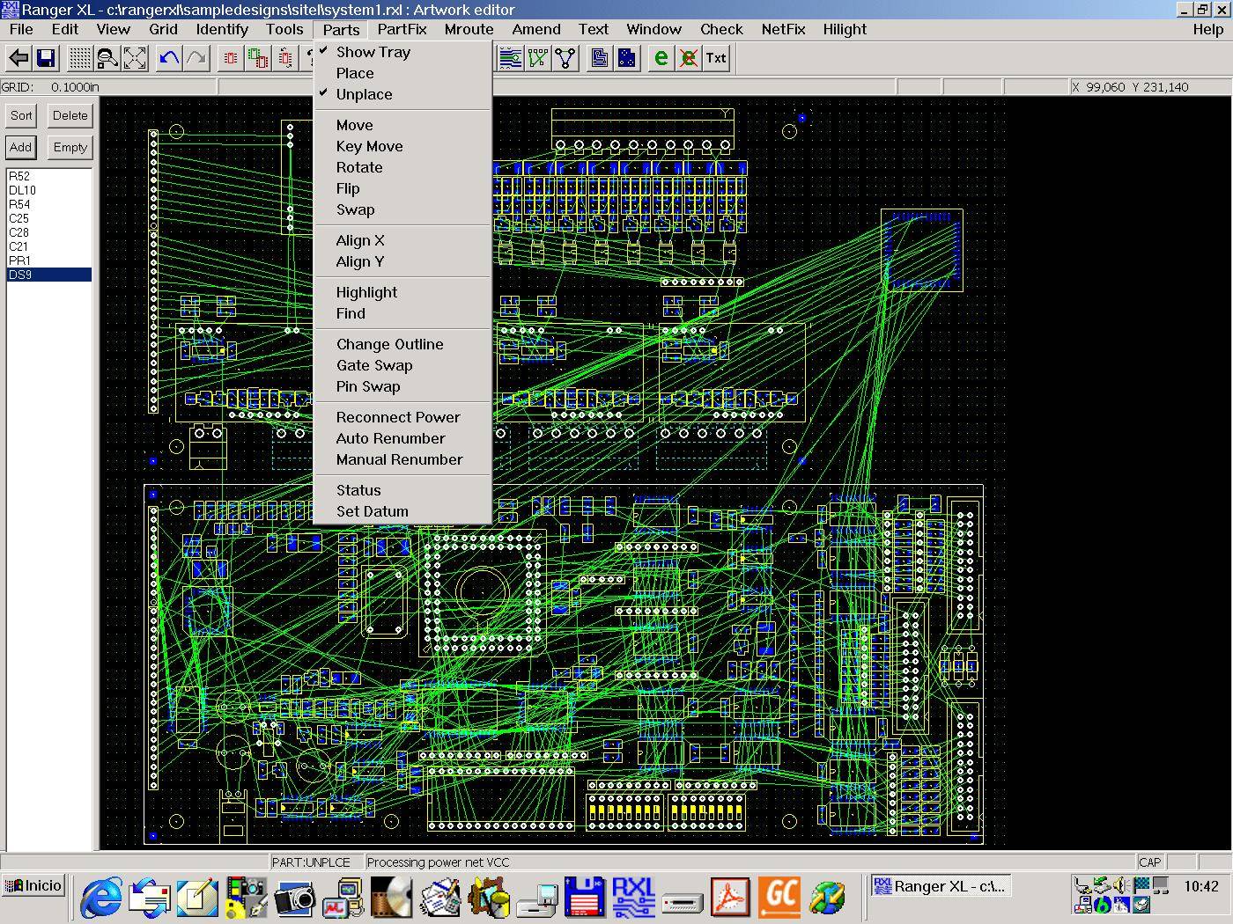Select Set Datum menu entry
The width and height of the screenshot is (1233, 924).
click(402, 511)
